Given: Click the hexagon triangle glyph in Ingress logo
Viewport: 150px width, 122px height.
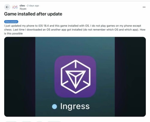Looking at the screenshot, I should coord(76,77).
